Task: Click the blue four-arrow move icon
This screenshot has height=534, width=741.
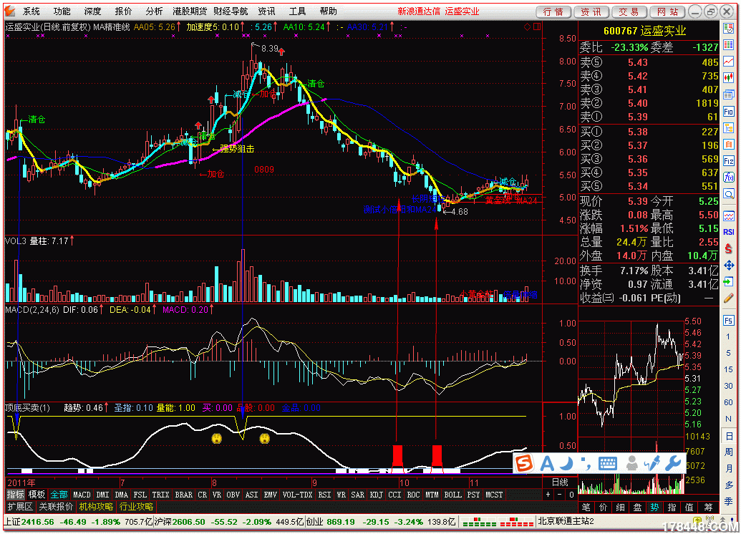Action: 728,266
